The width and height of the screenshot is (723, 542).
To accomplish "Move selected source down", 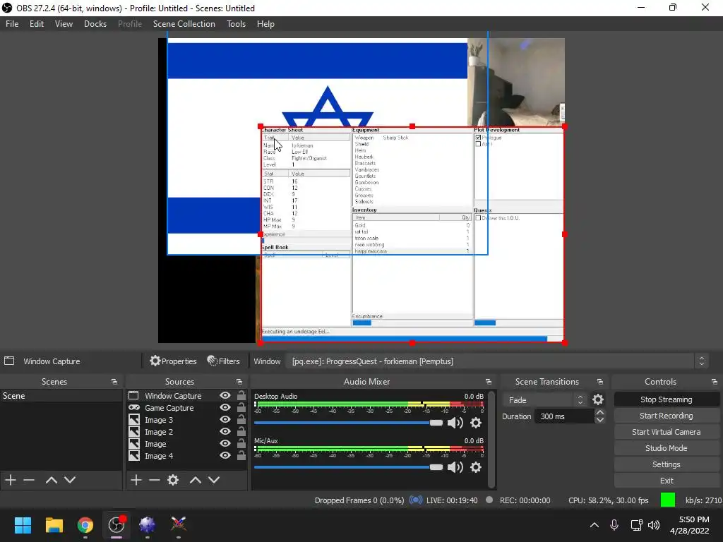I will point(214,480).
